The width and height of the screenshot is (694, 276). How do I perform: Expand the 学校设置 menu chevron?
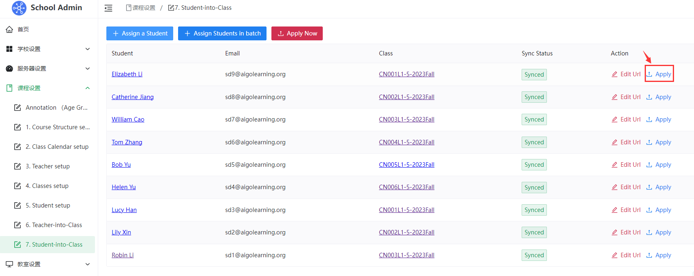(88, 49)
